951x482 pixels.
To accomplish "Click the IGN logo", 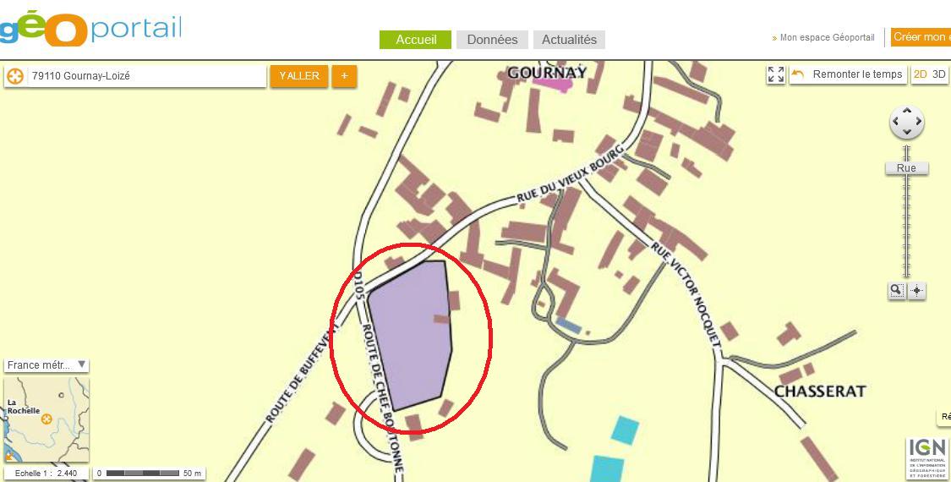I will click(926, 458).
